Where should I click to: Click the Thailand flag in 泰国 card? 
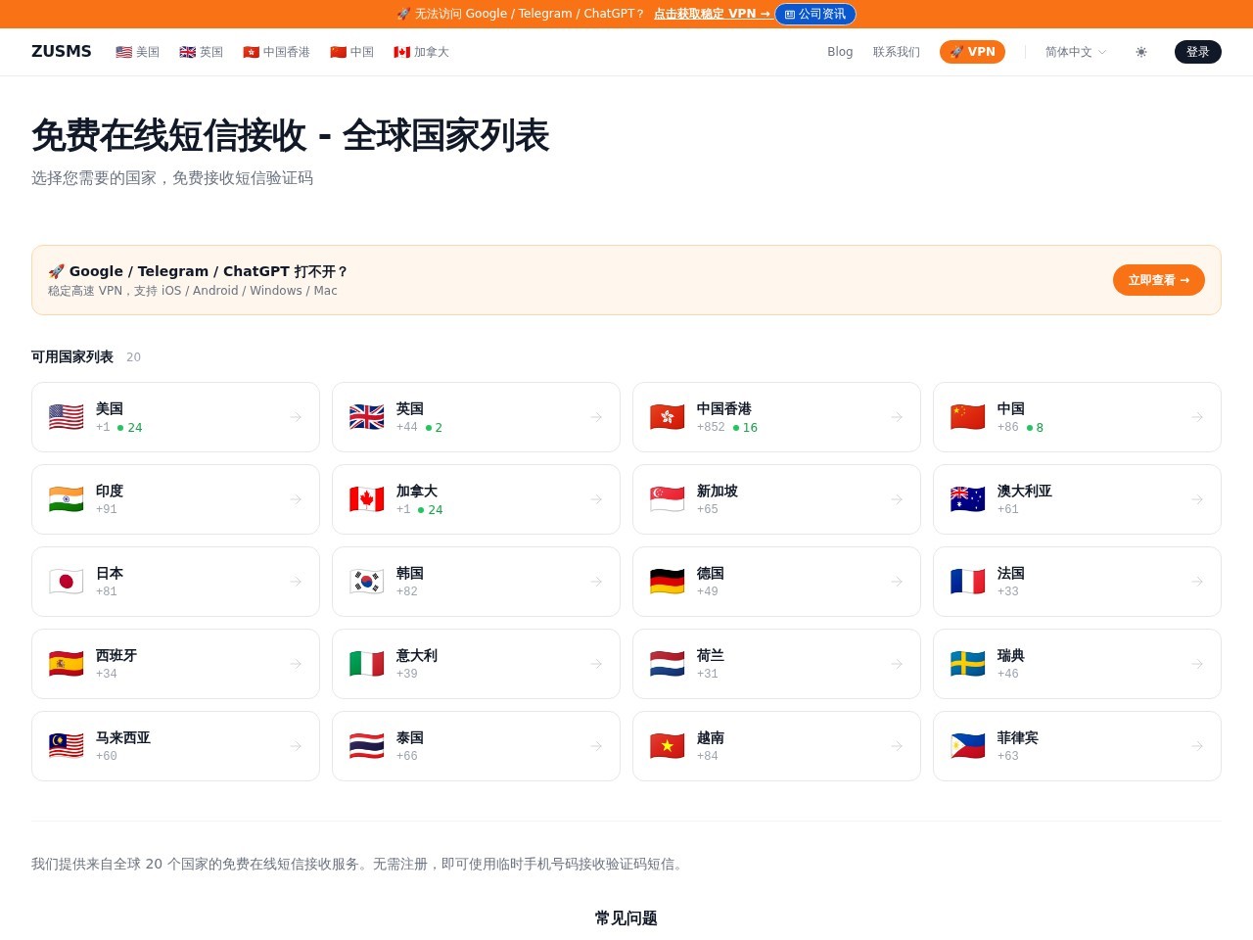tap(367, 746)
